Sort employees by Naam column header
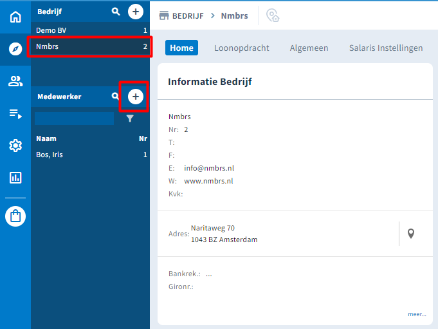This screenshot has height=329, width=438. pyautogui.click(x=46, y=138)
